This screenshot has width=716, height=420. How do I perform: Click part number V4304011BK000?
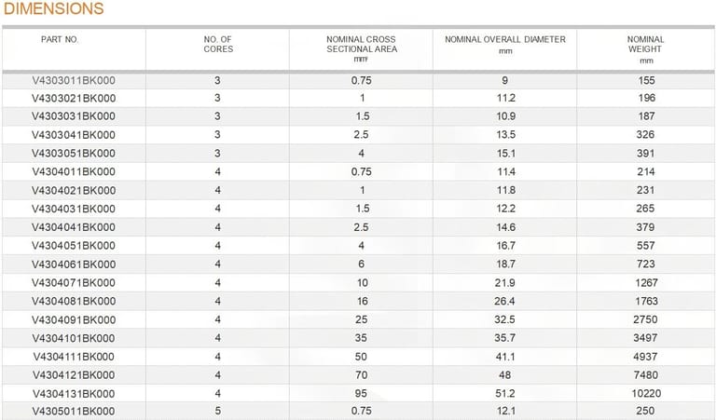point(74,172)
